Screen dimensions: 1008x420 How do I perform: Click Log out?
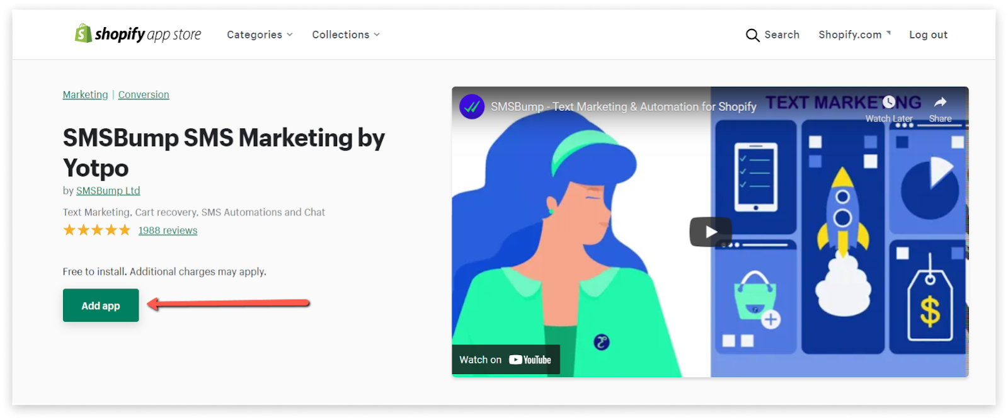(928, 35)
